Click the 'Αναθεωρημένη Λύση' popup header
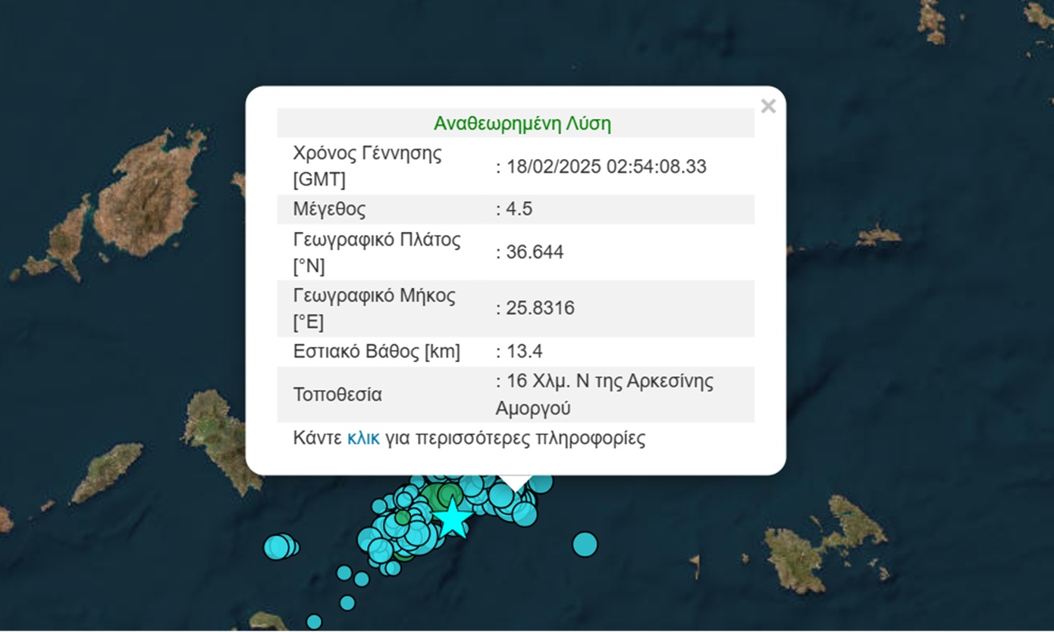This screenshot has height=632, width=1054. pyautogui.click(x=522, y=124)
